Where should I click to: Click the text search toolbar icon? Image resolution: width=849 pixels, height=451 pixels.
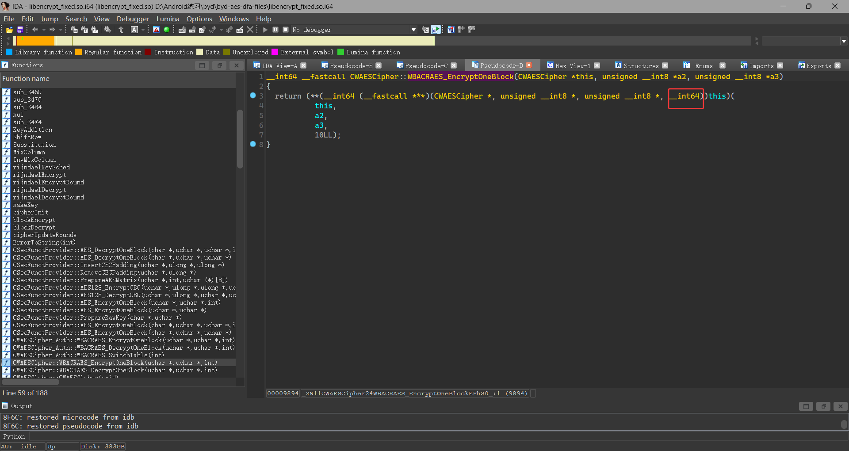(x=84, y=30)
